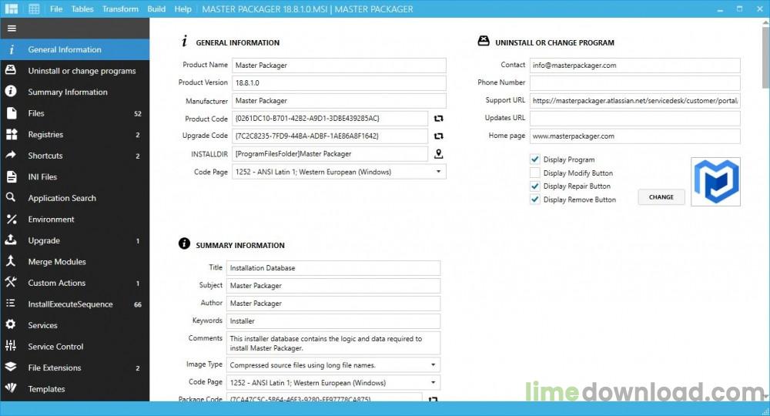
Task: Uncheck the Display Program checkbox
Action: pyautogui.click(x=535, y=159)
